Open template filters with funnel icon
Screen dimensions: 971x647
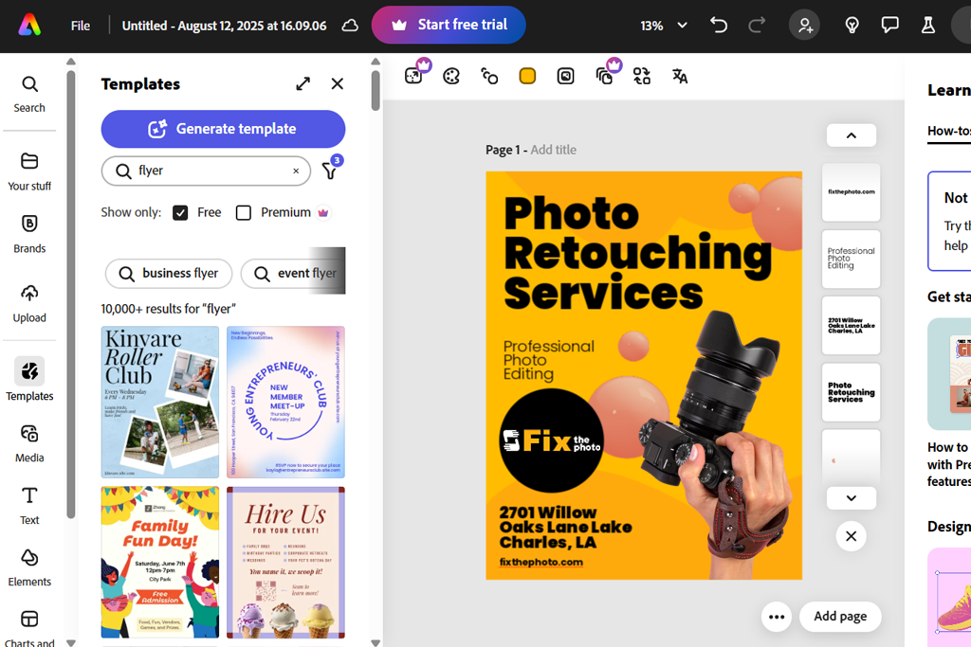pos(331,170)
